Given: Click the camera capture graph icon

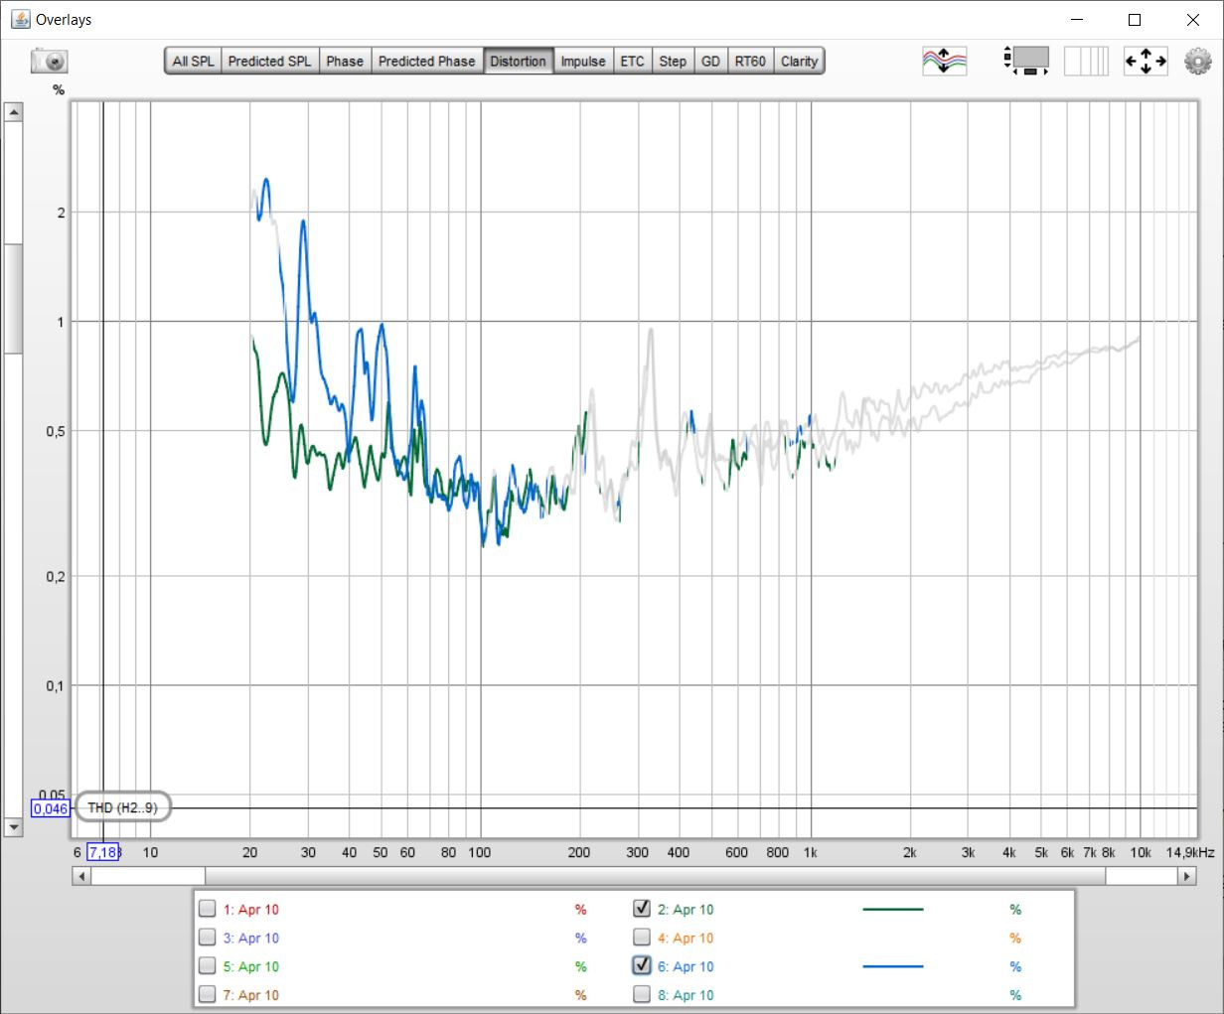Looking at the screenshot, I should (x=49, y=62).
